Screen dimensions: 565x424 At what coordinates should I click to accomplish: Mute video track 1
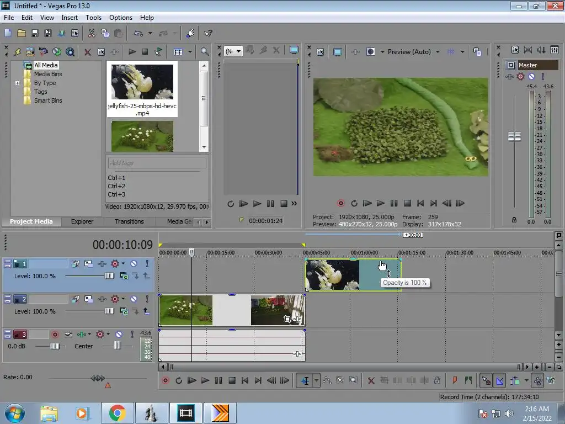(x=134, y=264)
